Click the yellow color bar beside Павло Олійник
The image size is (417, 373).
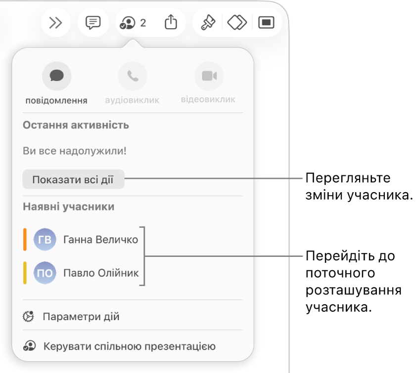[25, 273]
